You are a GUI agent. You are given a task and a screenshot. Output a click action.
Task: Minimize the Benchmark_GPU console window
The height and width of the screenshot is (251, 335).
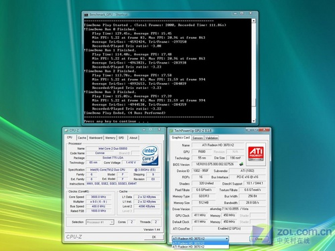click(x=235, y=13)
